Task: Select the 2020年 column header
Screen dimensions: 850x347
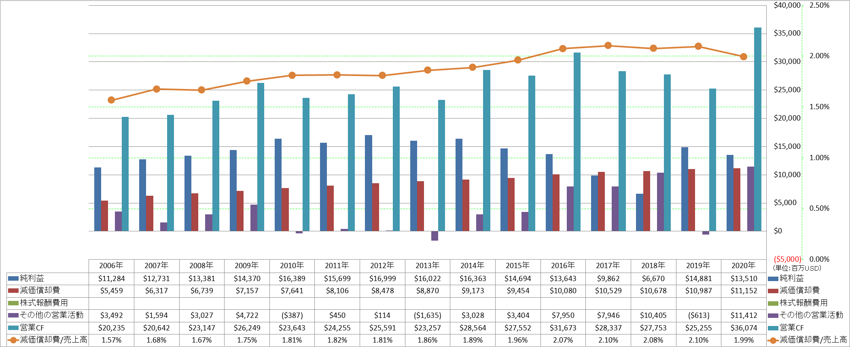Action: tap(744, 266)
